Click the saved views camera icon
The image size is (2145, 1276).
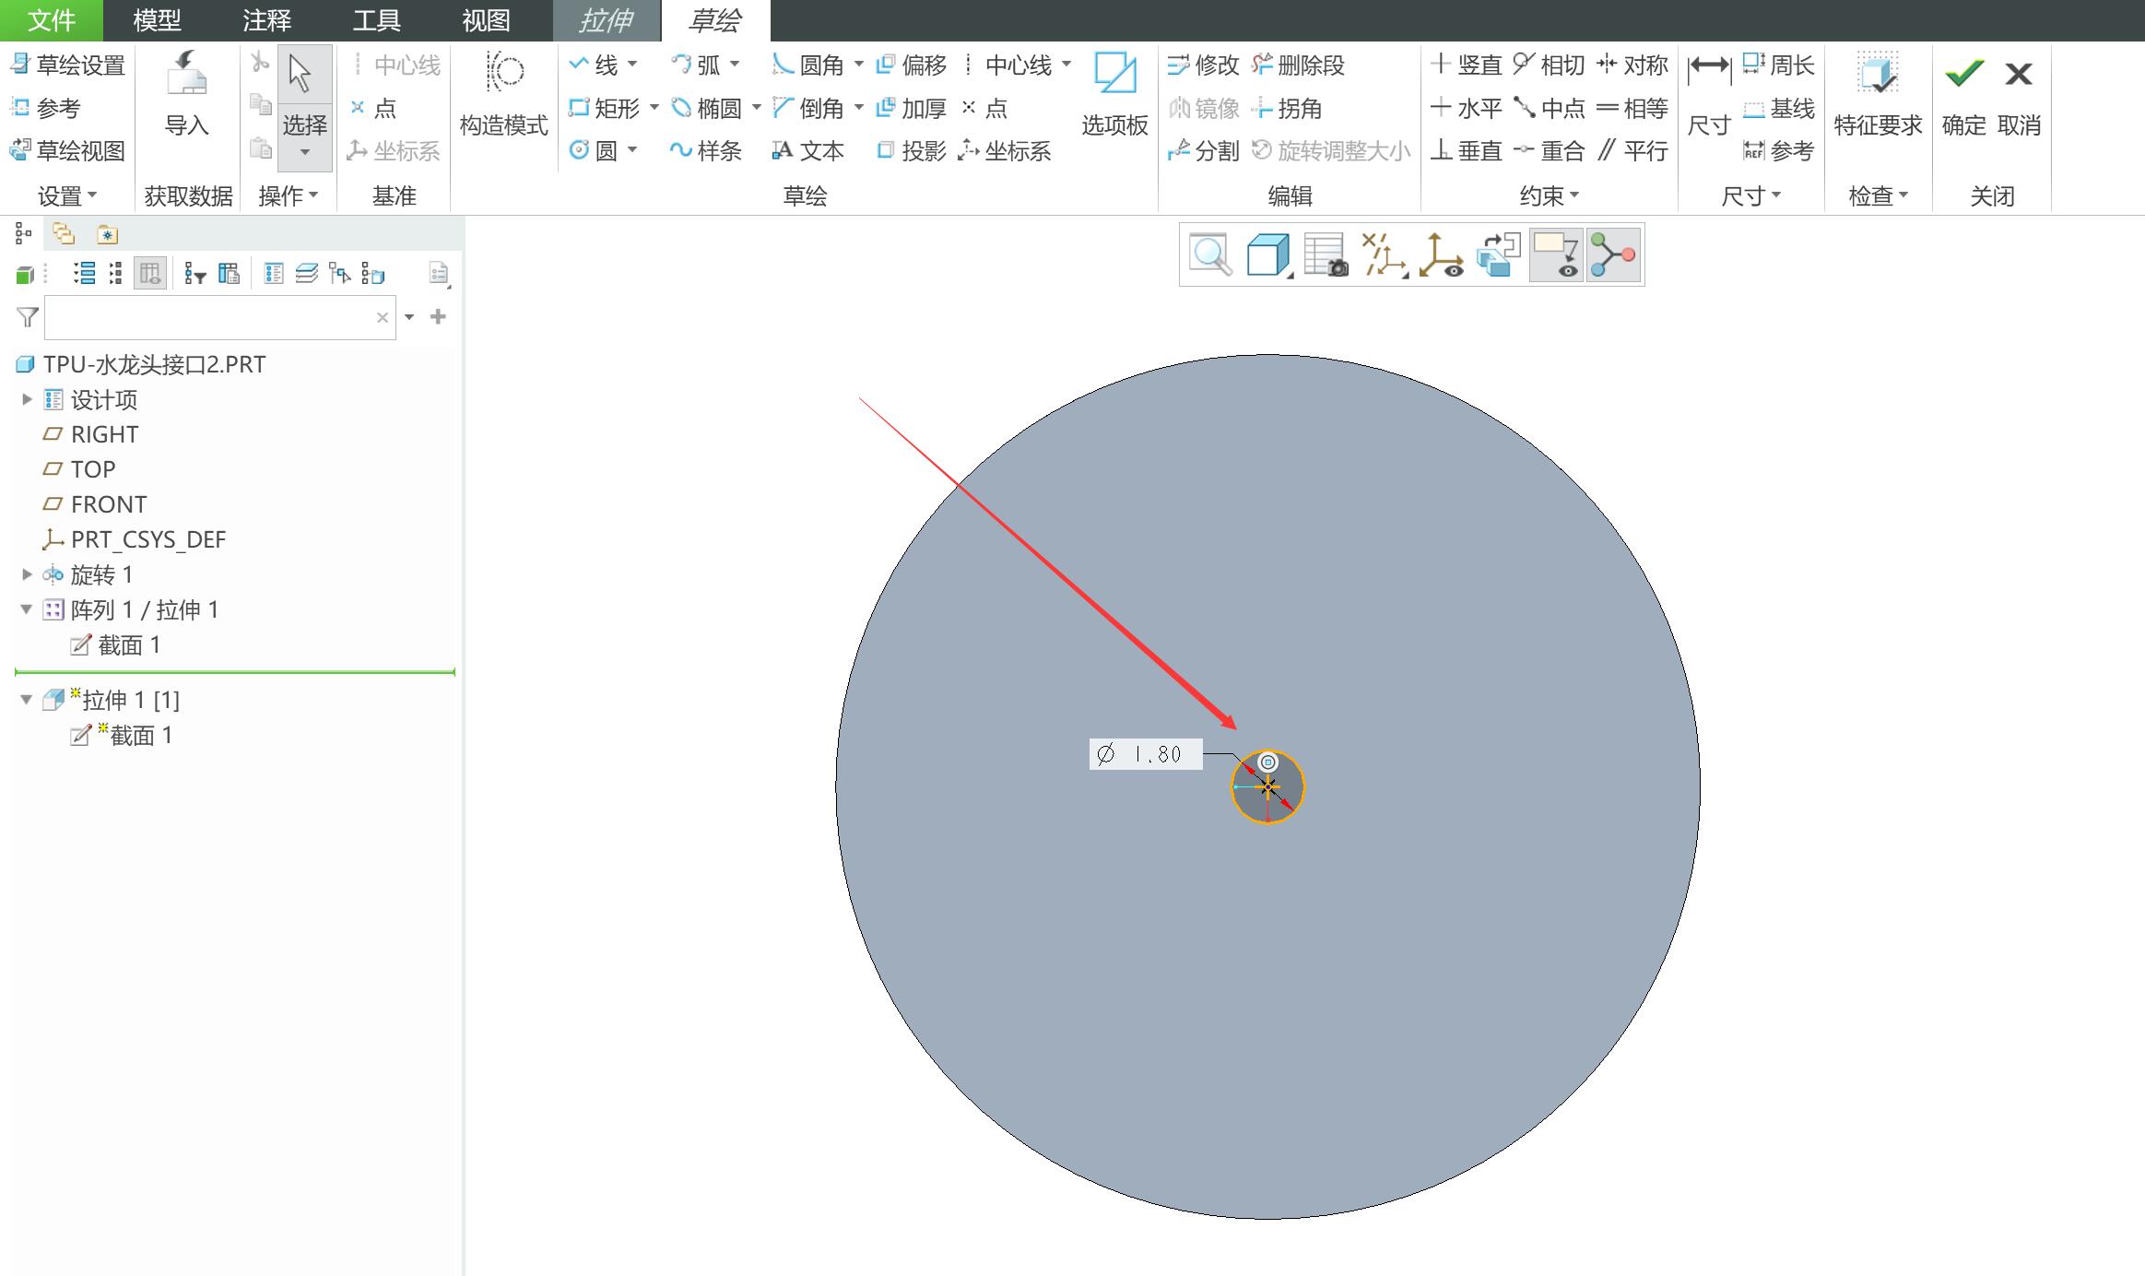1326,255
